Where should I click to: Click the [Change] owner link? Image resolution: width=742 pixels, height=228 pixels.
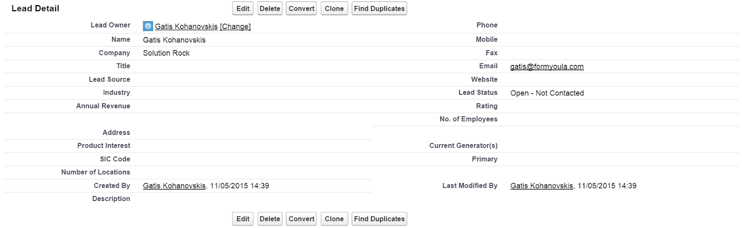235,27
